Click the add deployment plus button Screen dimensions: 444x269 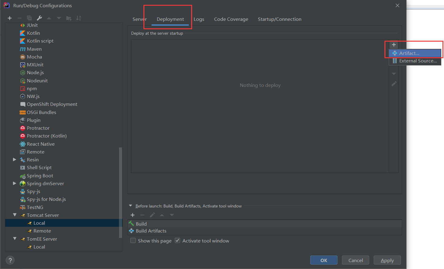(x=394, y=45)
